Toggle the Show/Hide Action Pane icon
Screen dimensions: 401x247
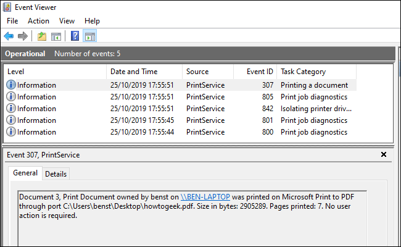pyautogui.click(x=89, y=36)
